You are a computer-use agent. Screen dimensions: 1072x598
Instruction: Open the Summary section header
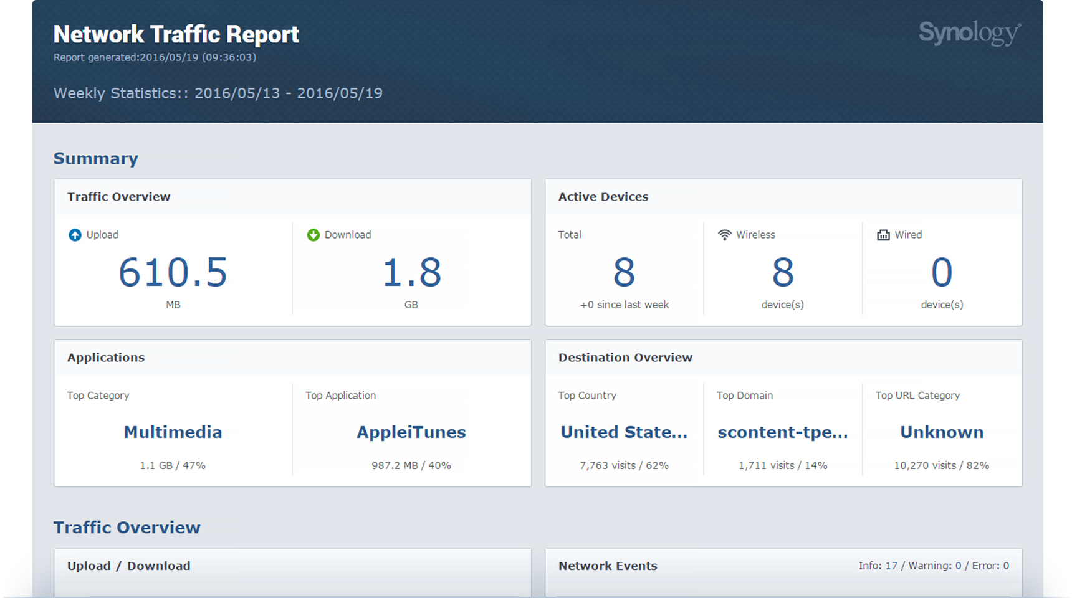coord(95,159)
